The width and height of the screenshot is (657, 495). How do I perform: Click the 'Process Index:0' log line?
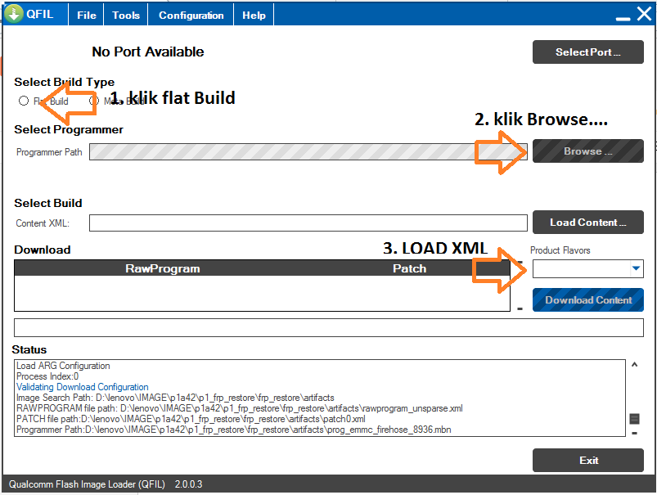click(x=47, y=376)
